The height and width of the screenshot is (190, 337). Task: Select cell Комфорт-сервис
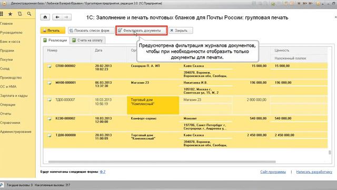click(144, 118)
